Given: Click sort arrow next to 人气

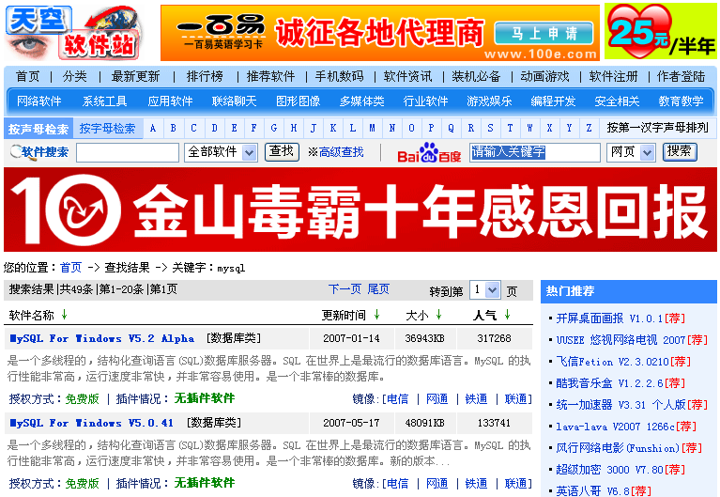Looking at the screenshot, I should 507,315.
